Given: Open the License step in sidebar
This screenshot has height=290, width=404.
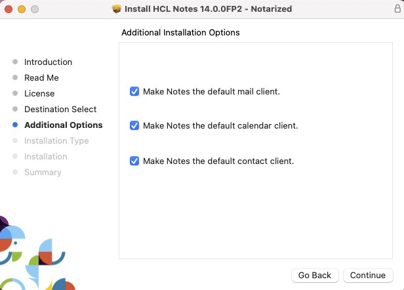Looking at the screenshot, I should [39, 94].
